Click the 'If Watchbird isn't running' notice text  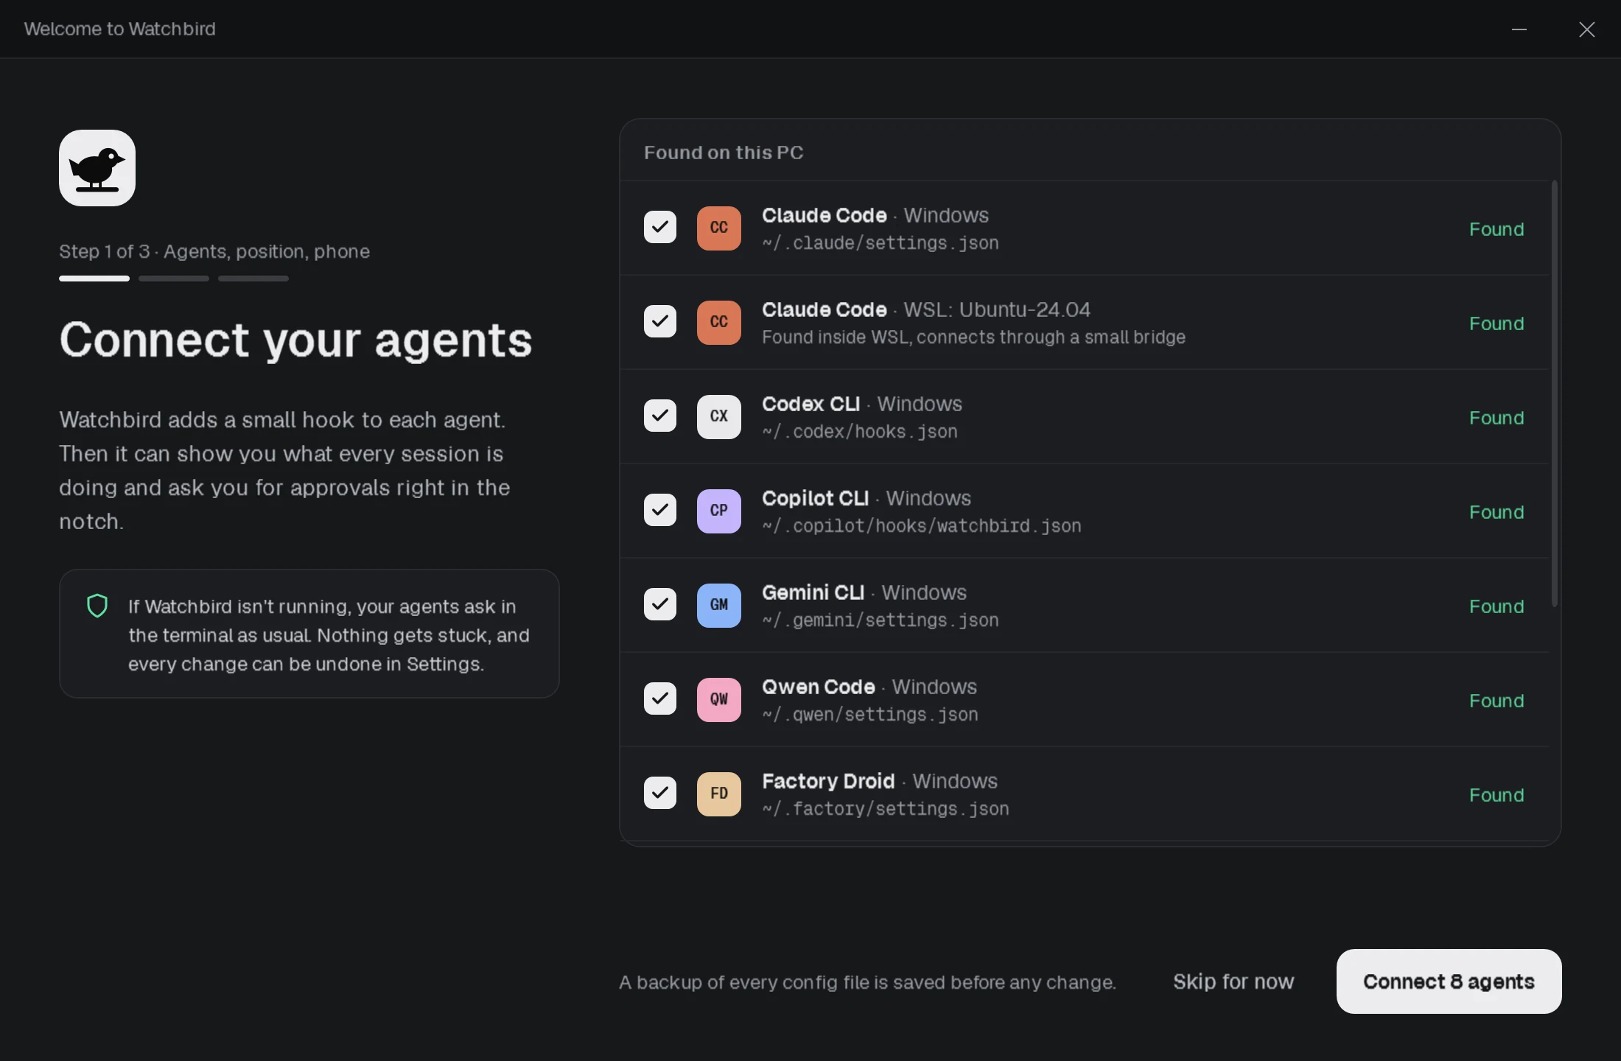click(329, 634)
